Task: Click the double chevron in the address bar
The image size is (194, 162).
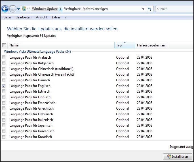Action: (x=29, y=9)
